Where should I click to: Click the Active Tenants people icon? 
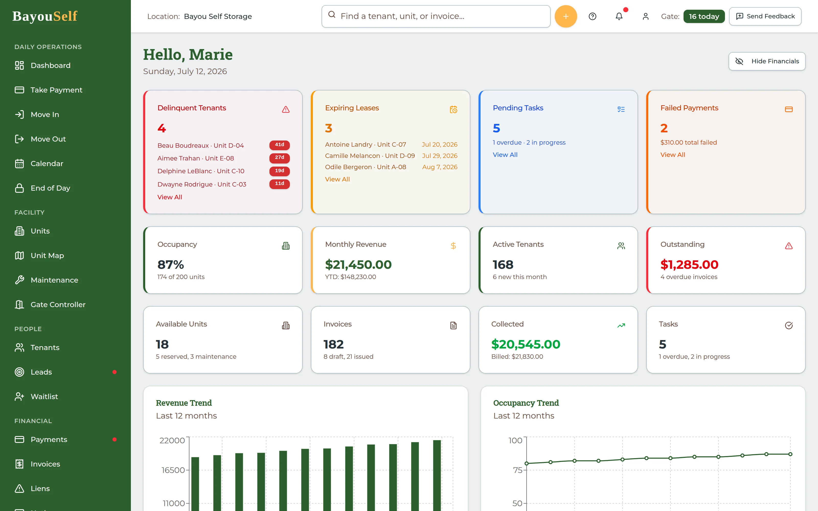coord(621,246)
